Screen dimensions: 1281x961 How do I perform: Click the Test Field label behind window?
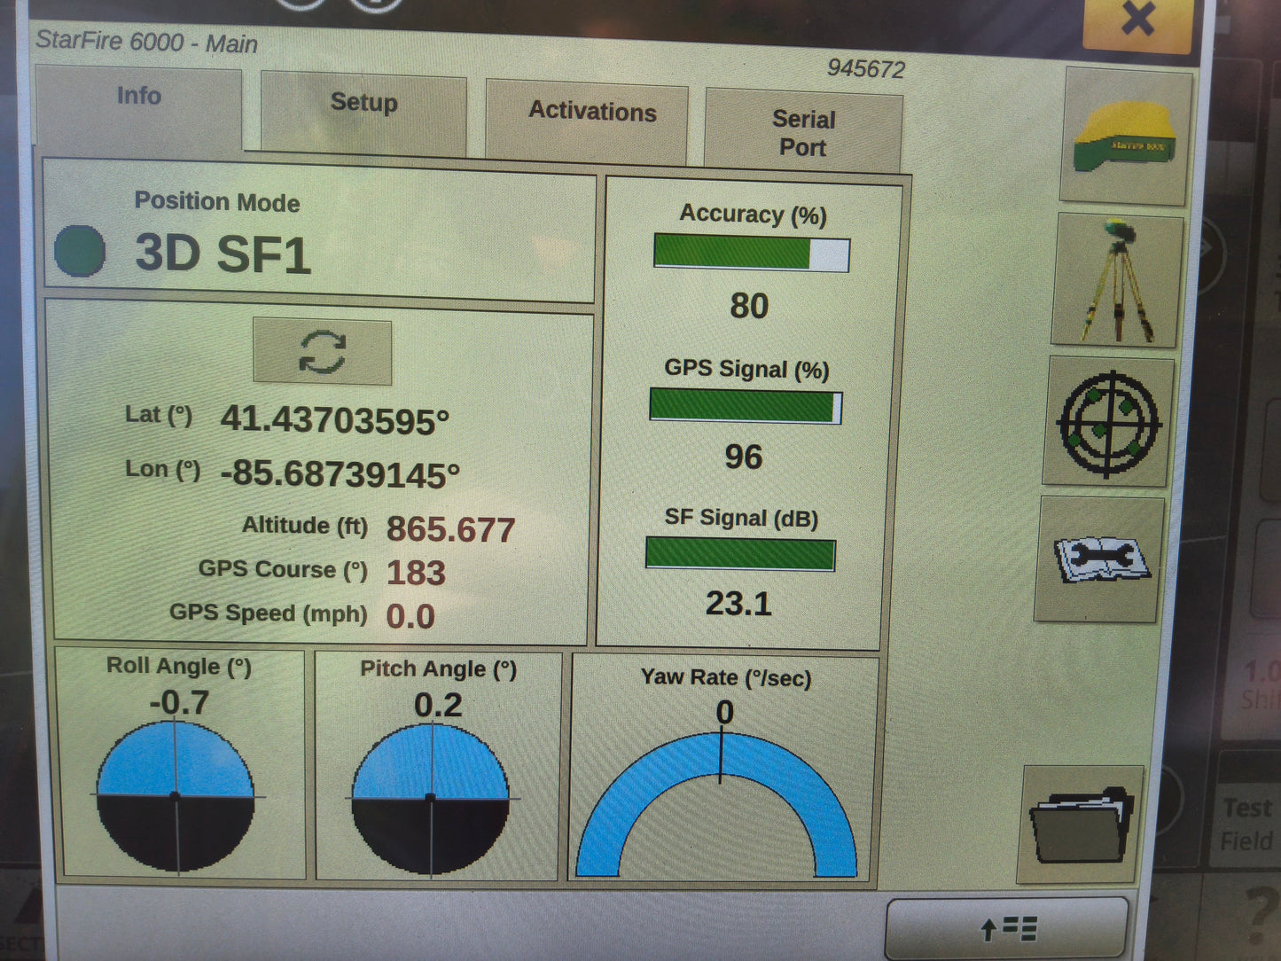[x=1248, y=824]
